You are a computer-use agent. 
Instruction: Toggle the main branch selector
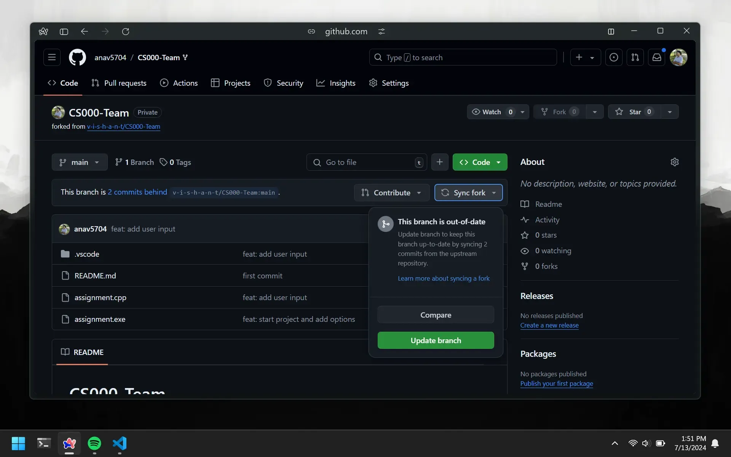coord(80,162)
